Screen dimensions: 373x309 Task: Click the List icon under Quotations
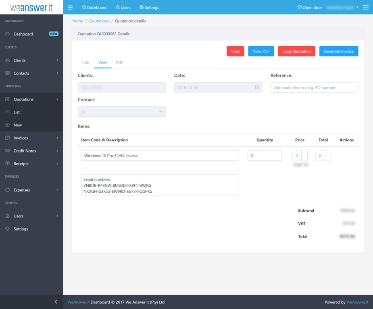[8, 112]
